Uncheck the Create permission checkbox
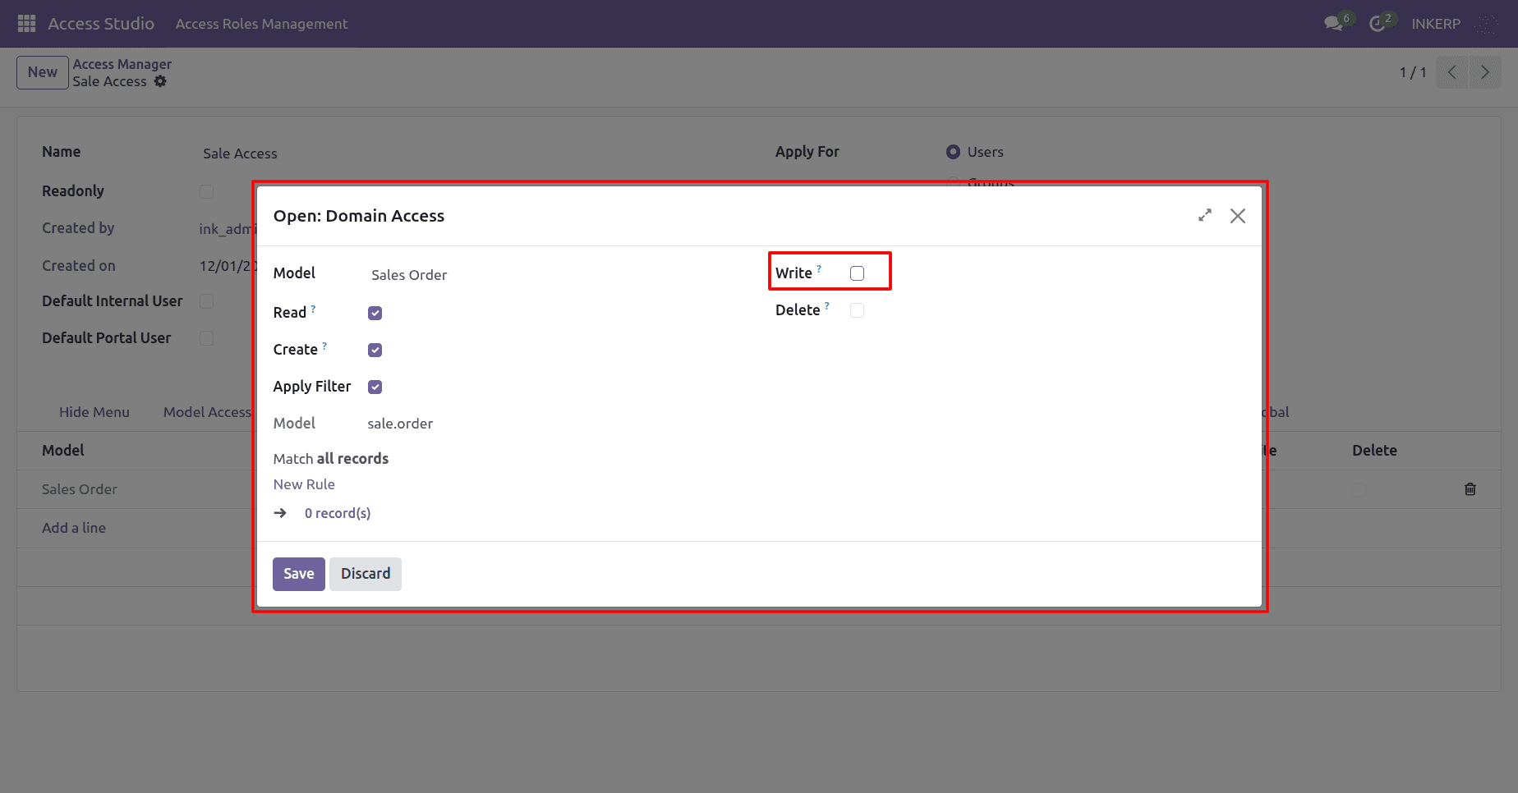Viewport: 1518px width, 793px height. click(375, 350)
